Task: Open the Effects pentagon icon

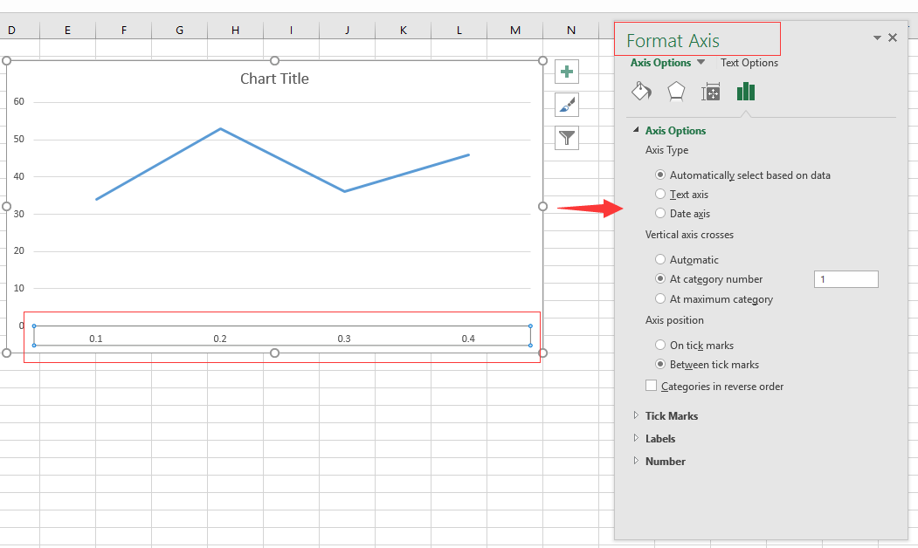Action: [x=676, y=92]
